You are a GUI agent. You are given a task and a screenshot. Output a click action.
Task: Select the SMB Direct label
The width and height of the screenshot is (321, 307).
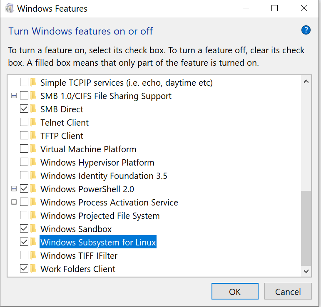click(x=62, y=109)
